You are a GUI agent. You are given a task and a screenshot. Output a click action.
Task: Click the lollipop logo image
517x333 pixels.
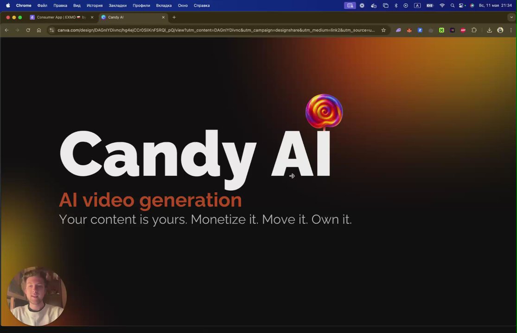[324, 112]
